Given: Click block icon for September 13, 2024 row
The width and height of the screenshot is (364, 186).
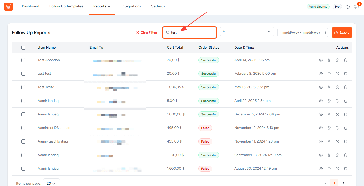Looking at the screenshot, I should tap(337, 155).
